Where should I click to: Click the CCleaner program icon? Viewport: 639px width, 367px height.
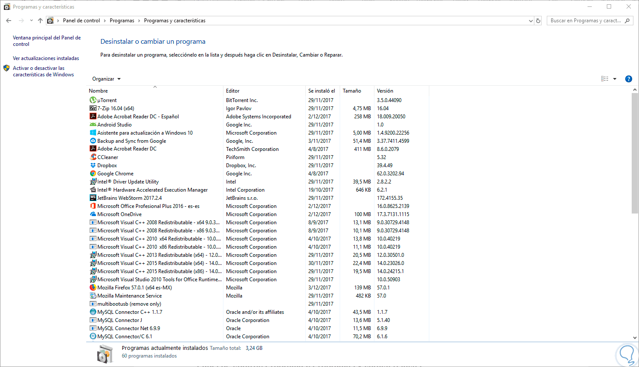click(93, 157)
